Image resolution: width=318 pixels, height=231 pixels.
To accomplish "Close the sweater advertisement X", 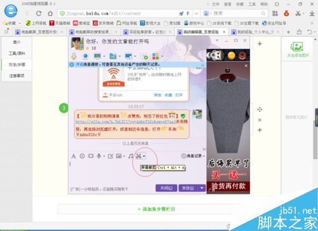I will click(x=246, y=66).
